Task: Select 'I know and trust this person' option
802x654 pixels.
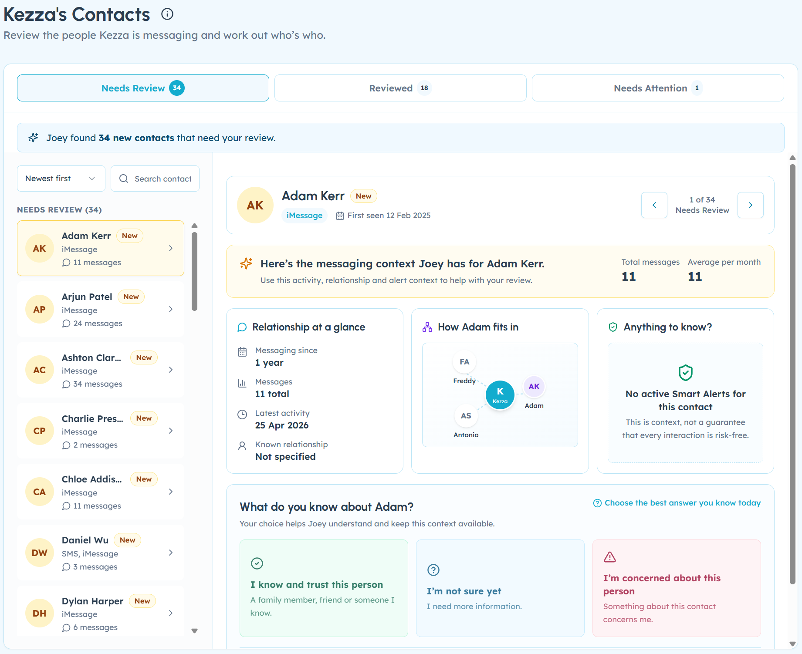Action: coord(324,588)
